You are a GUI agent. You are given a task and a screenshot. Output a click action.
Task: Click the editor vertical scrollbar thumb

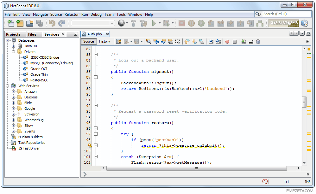point(304,102)
